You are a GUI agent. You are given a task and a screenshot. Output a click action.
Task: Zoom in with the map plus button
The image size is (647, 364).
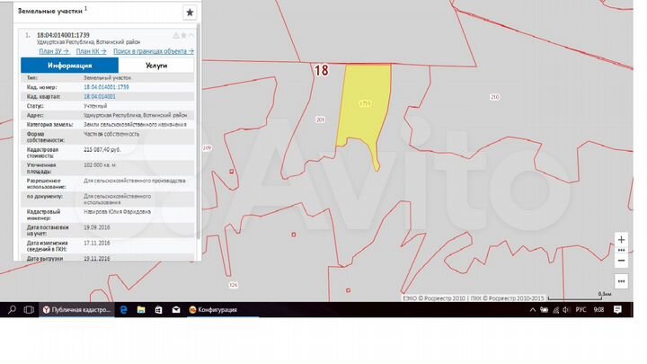[x=622, y=240]
